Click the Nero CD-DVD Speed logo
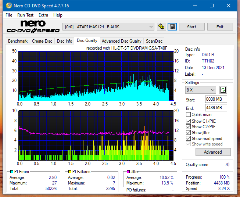 coord(33,26)
